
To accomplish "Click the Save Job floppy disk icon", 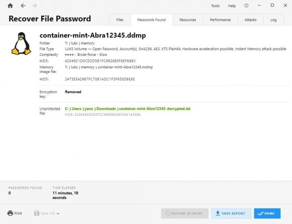I will point(37,213).
